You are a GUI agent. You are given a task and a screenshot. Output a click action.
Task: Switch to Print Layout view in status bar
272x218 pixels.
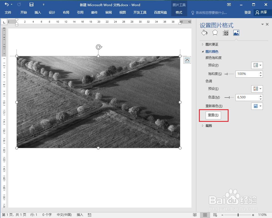click(x=205, y=215)
